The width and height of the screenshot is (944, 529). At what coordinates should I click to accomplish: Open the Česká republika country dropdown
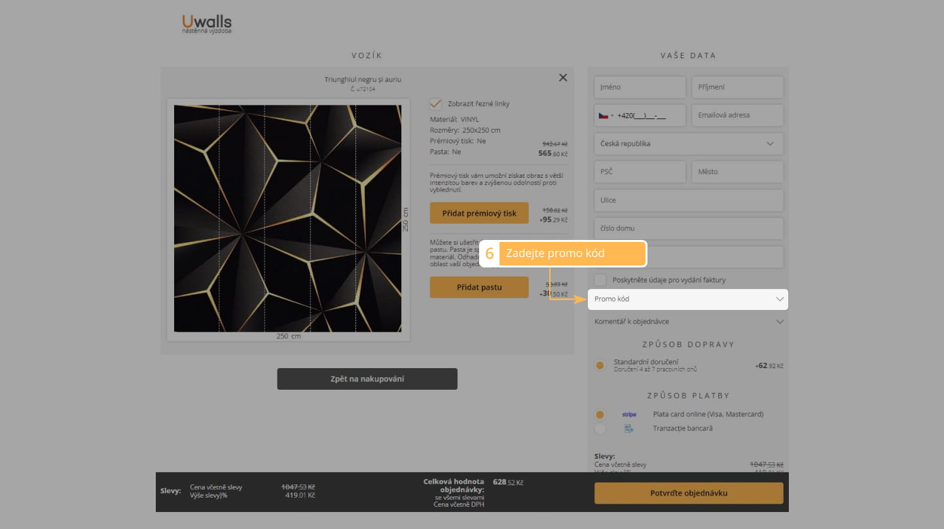coord(688,144)
